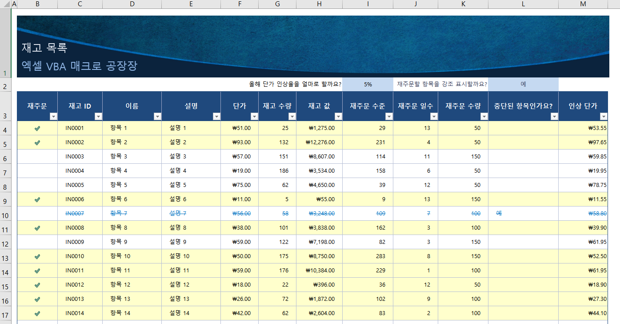Select cell 설명 9
The height and width of the screenshot is (324, 620).
[191, 242]
